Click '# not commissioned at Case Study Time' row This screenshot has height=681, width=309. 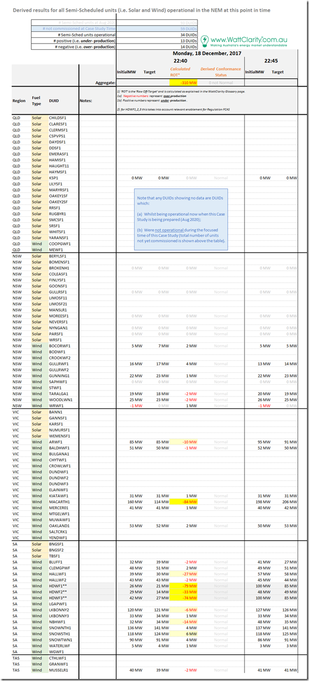pos(115,29)
